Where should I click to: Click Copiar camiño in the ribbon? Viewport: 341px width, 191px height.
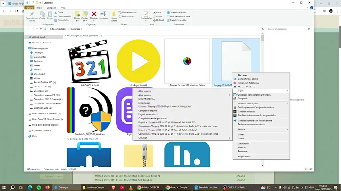click(63, 16)
